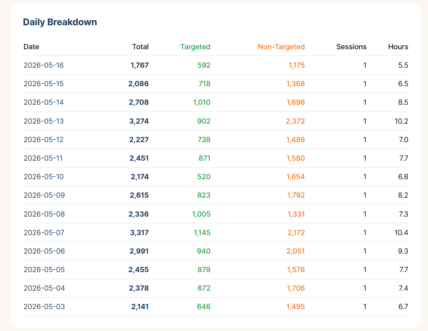Image resolution: width=428 pixels, height=331 pixels.
Task: Click non-targeted value 2,051
Action: pyautogui.click(x=296, y=251)
